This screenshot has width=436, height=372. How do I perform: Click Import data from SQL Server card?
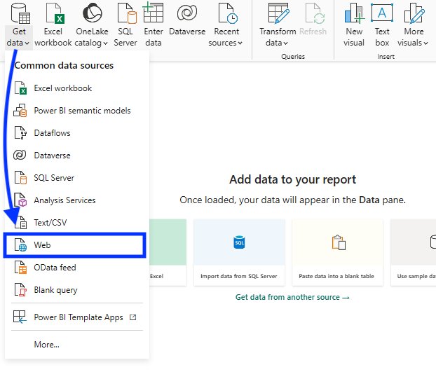pos(239,252)
